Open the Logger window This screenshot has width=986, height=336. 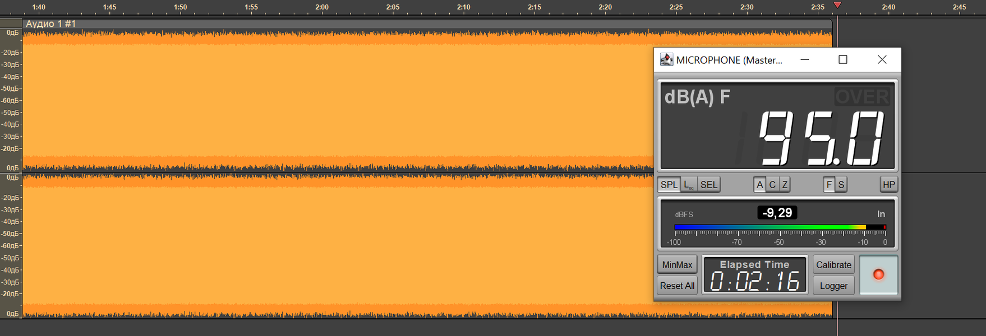click(833, 286)
